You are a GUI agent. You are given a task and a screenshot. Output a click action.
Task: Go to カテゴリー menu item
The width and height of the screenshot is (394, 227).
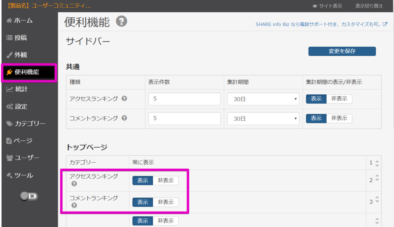(x=26, y=123)
